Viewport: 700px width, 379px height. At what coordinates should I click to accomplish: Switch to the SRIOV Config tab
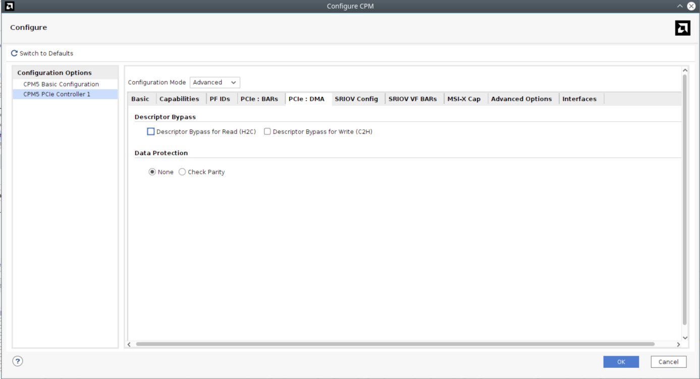pos(356,99)
